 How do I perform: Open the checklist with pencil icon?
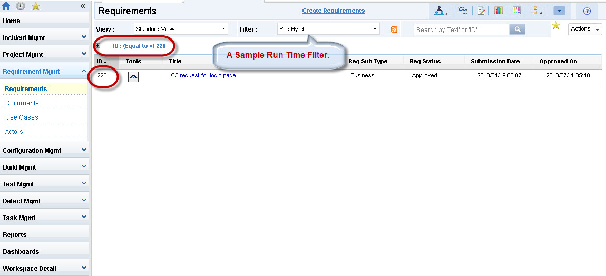tap(481, 11)
